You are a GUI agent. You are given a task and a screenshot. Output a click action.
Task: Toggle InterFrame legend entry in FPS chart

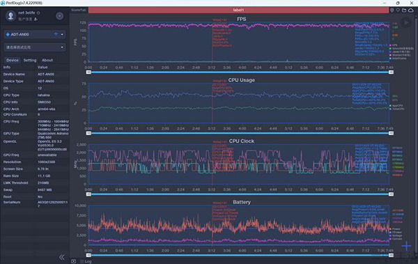(x=398, y=58)
